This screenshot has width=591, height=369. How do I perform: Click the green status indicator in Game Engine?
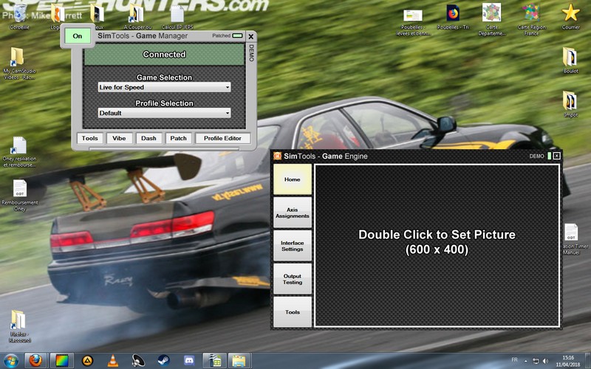pyautogui.click(x=549, y=156)
